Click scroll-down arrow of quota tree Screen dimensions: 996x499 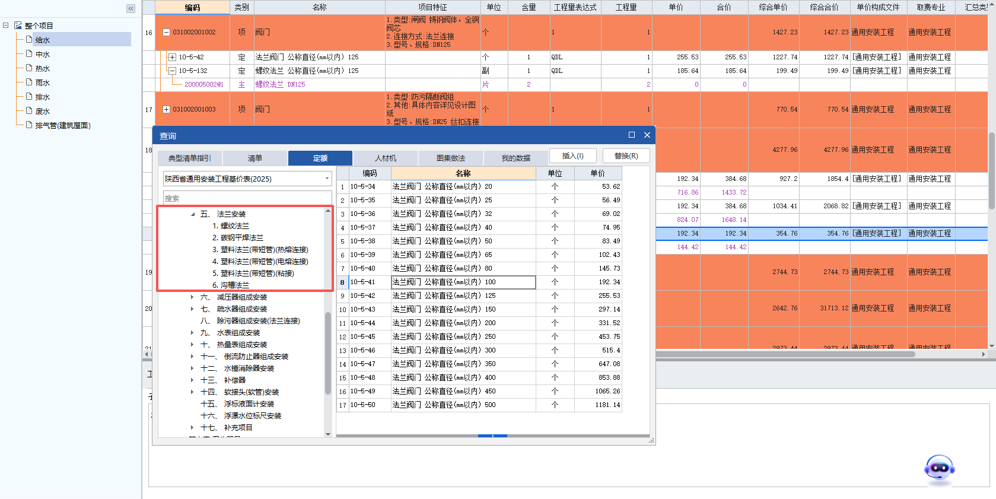[x=328, y=434]
